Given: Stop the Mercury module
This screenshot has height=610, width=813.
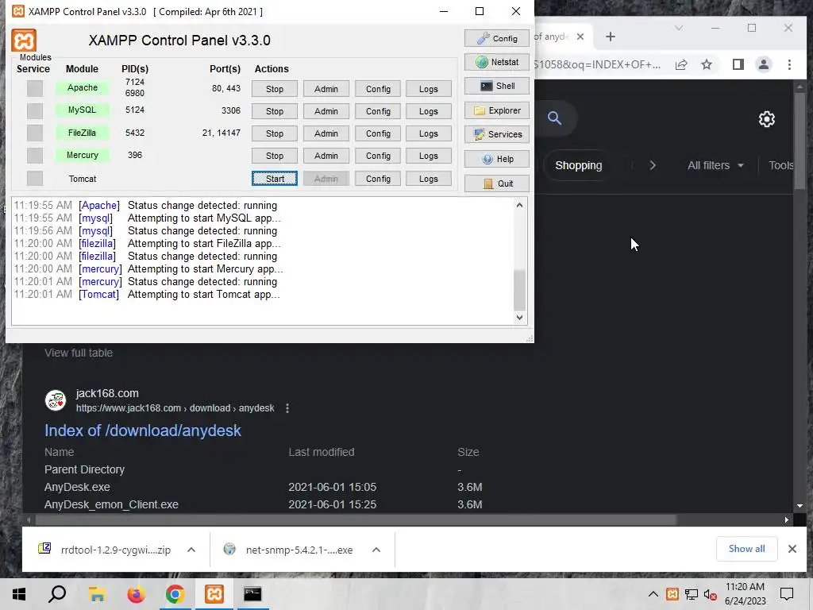Looking at the screenshot, I should [275, 156].
